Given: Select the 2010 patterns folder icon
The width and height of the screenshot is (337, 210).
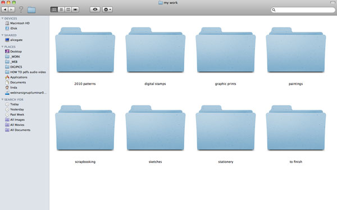Looking at the screenshot, I should (85, 50).
